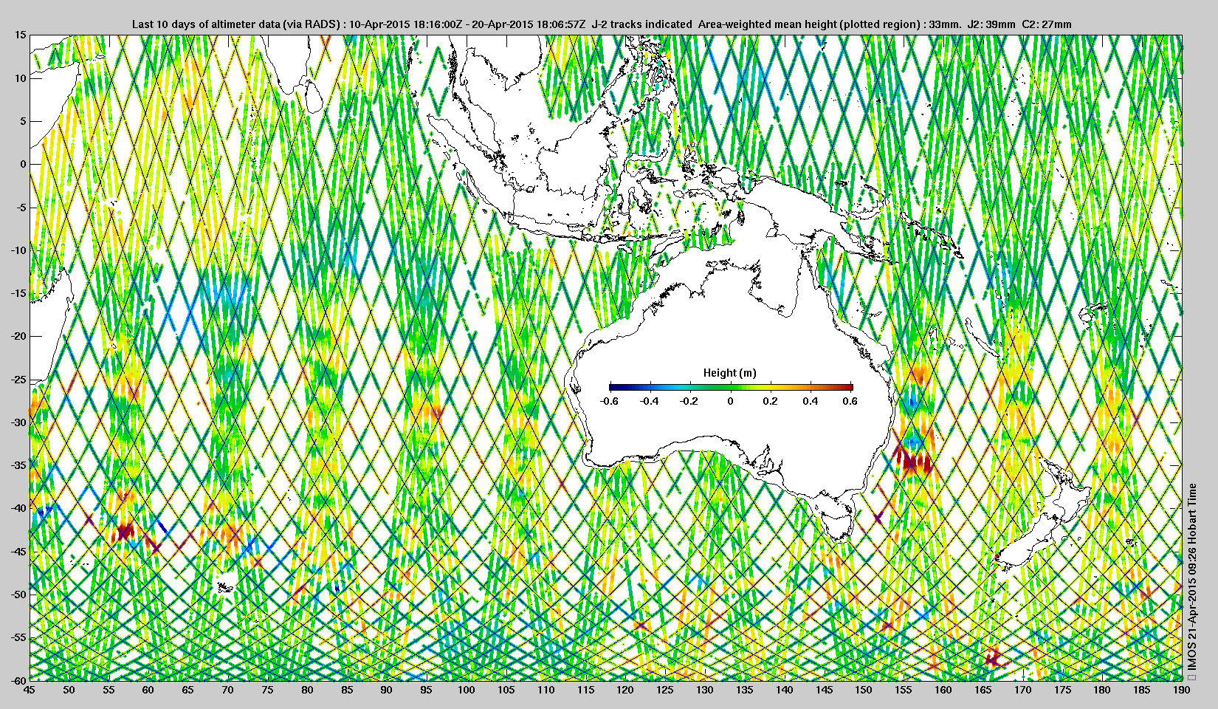Click the colorbar tick label '-0.6'
Image resolution: width=1218 pixels, height=709 pixels.
pos(609,401)
